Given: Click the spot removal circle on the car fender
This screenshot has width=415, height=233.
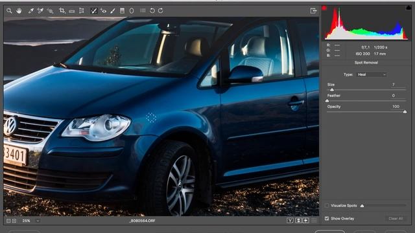Looking at the screenshot, I should (151, 118).
